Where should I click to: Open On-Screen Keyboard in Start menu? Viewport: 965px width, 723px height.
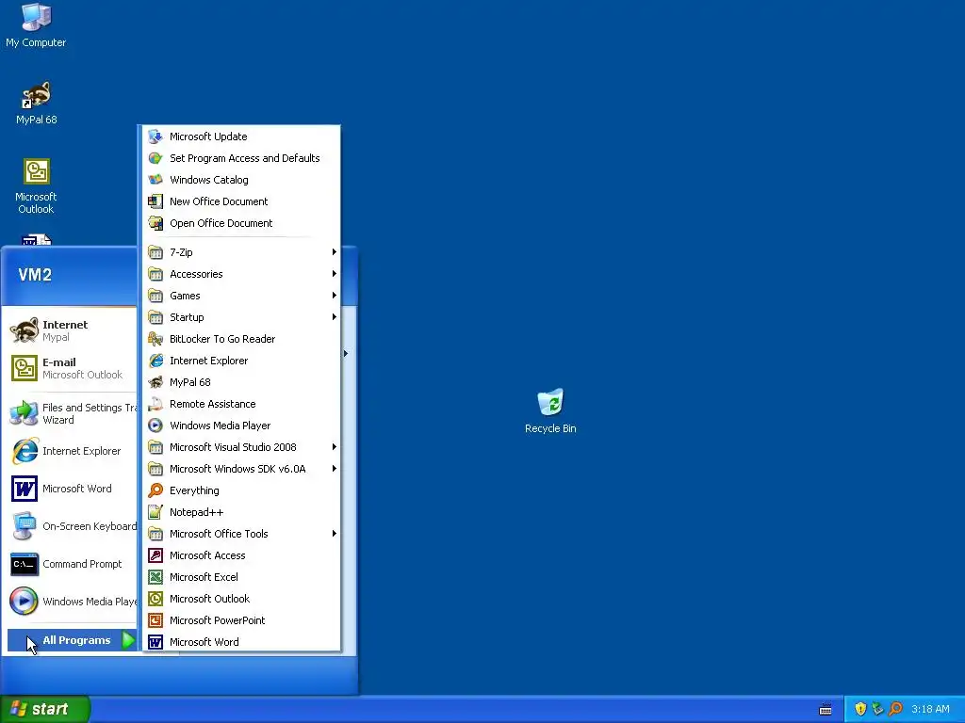(72, 526)
